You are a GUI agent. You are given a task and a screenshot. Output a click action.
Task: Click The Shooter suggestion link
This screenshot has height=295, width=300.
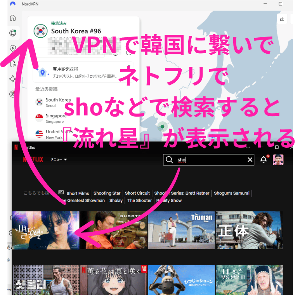tap(139, 201)
